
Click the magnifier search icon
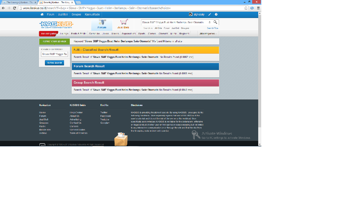215,22
